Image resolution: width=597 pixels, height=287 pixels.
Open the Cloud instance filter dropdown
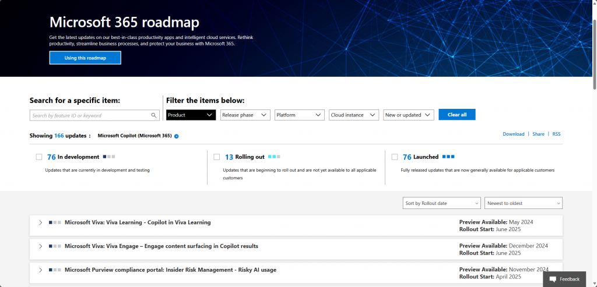point(354,115)
